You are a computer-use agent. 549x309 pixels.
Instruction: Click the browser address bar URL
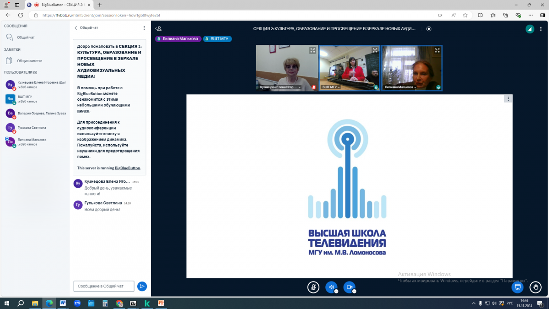(x=101, y=15)
